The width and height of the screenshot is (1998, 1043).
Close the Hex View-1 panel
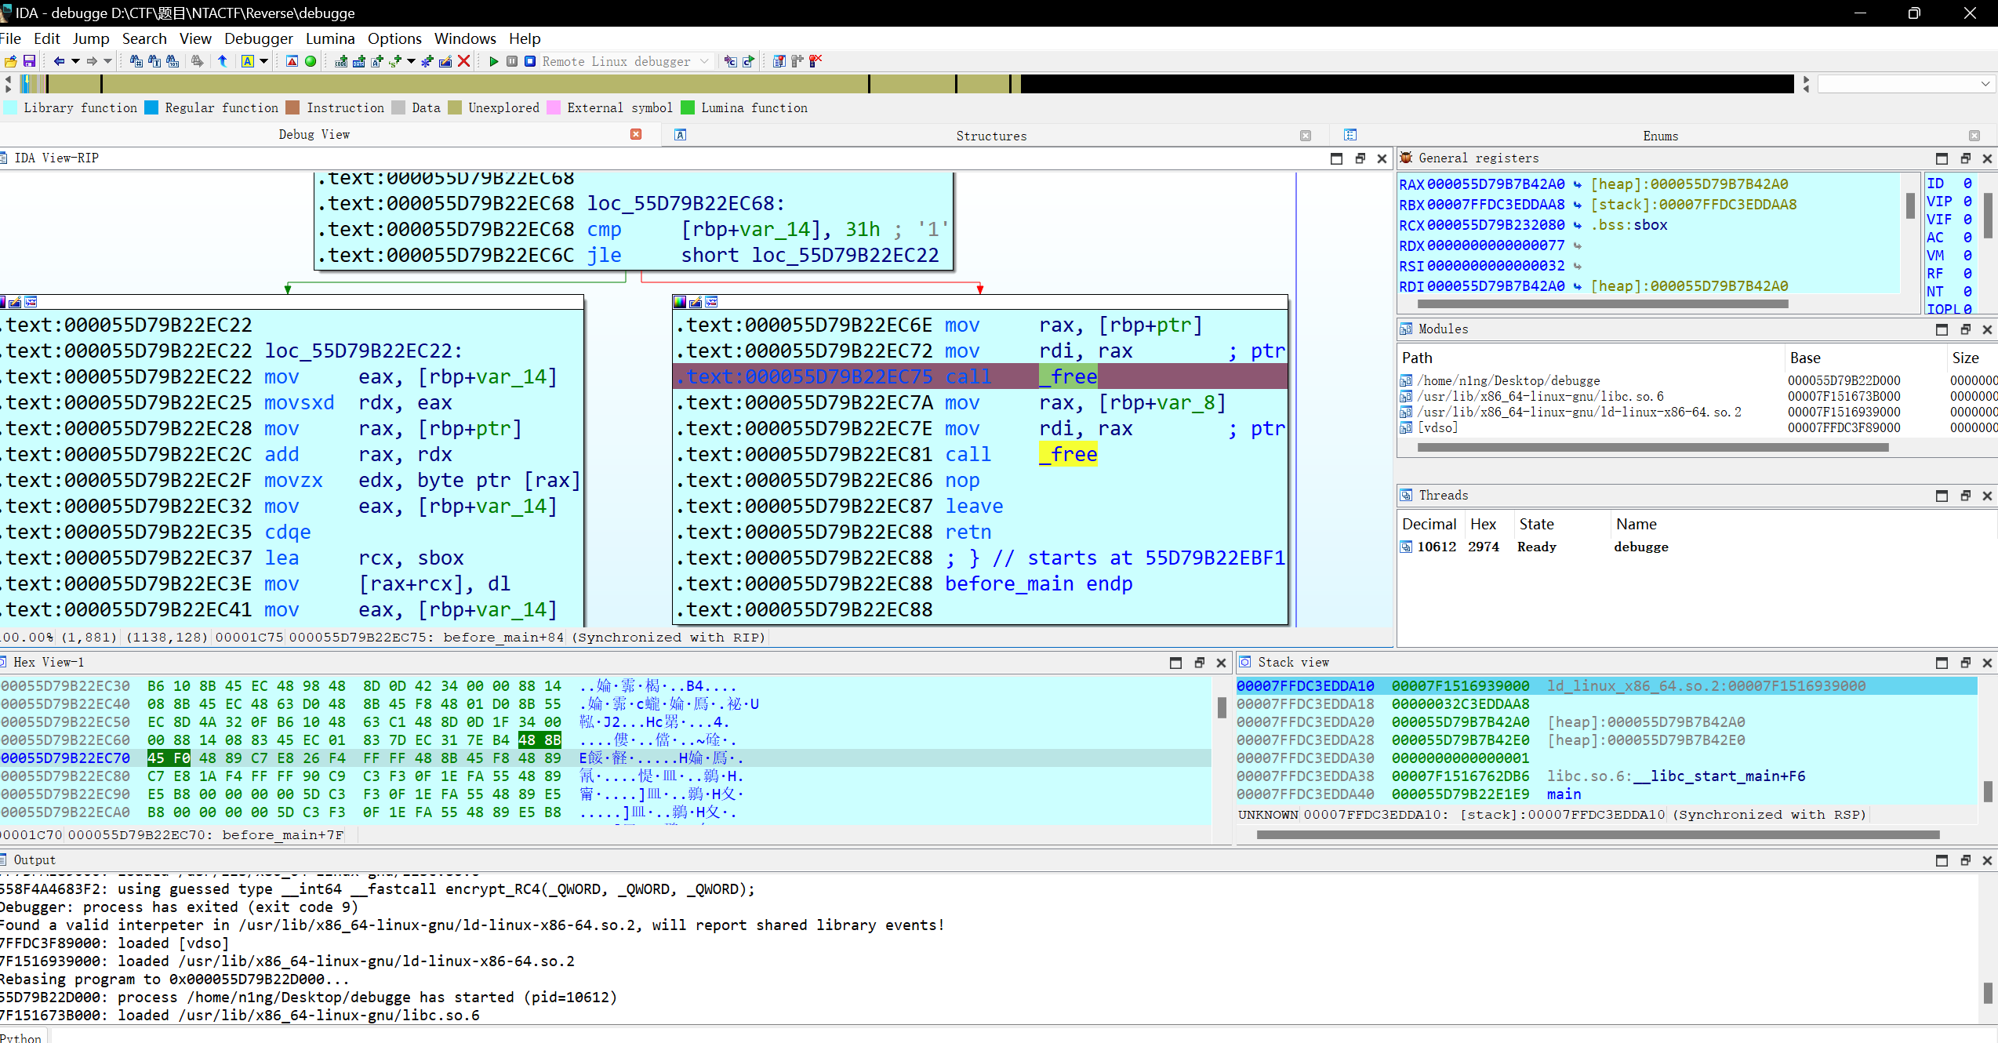pos(1221,663)
